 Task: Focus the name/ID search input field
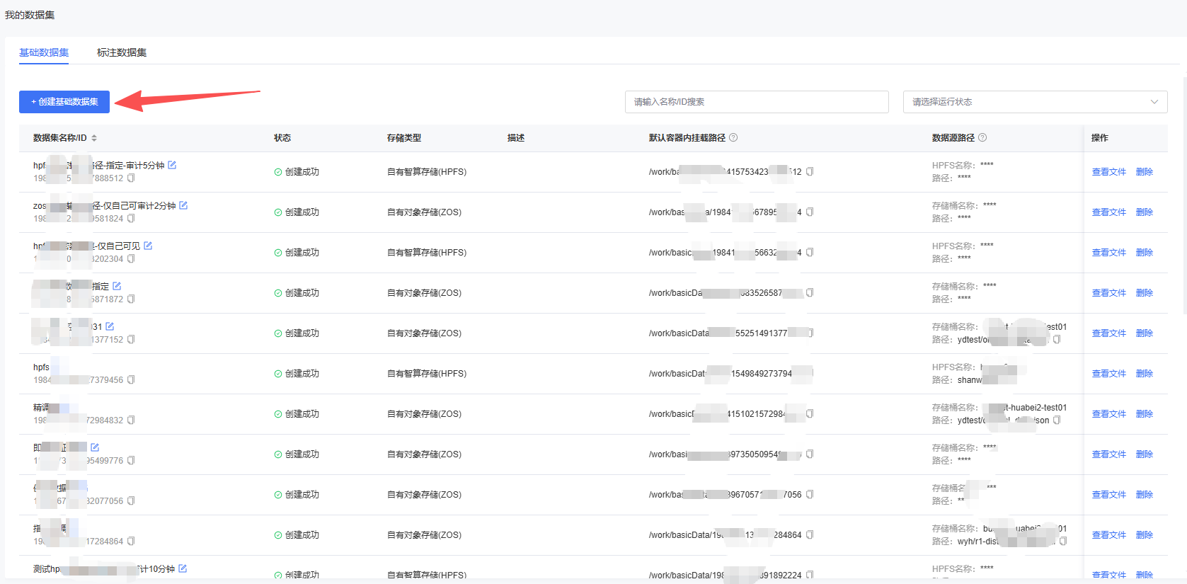(x=756, y=102)
